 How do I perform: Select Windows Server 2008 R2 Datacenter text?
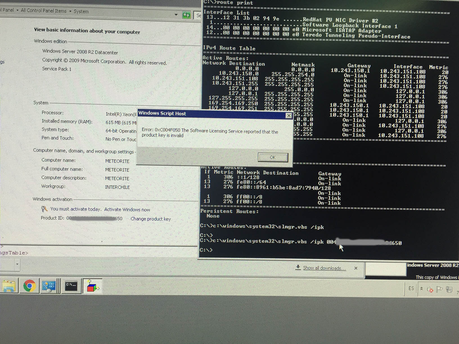pos(80,52)
